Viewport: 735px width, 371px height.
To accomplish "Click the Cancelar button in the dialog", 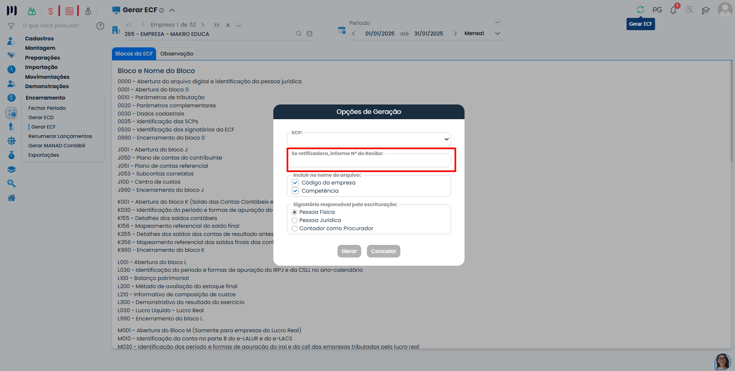I will pos(383,251).
